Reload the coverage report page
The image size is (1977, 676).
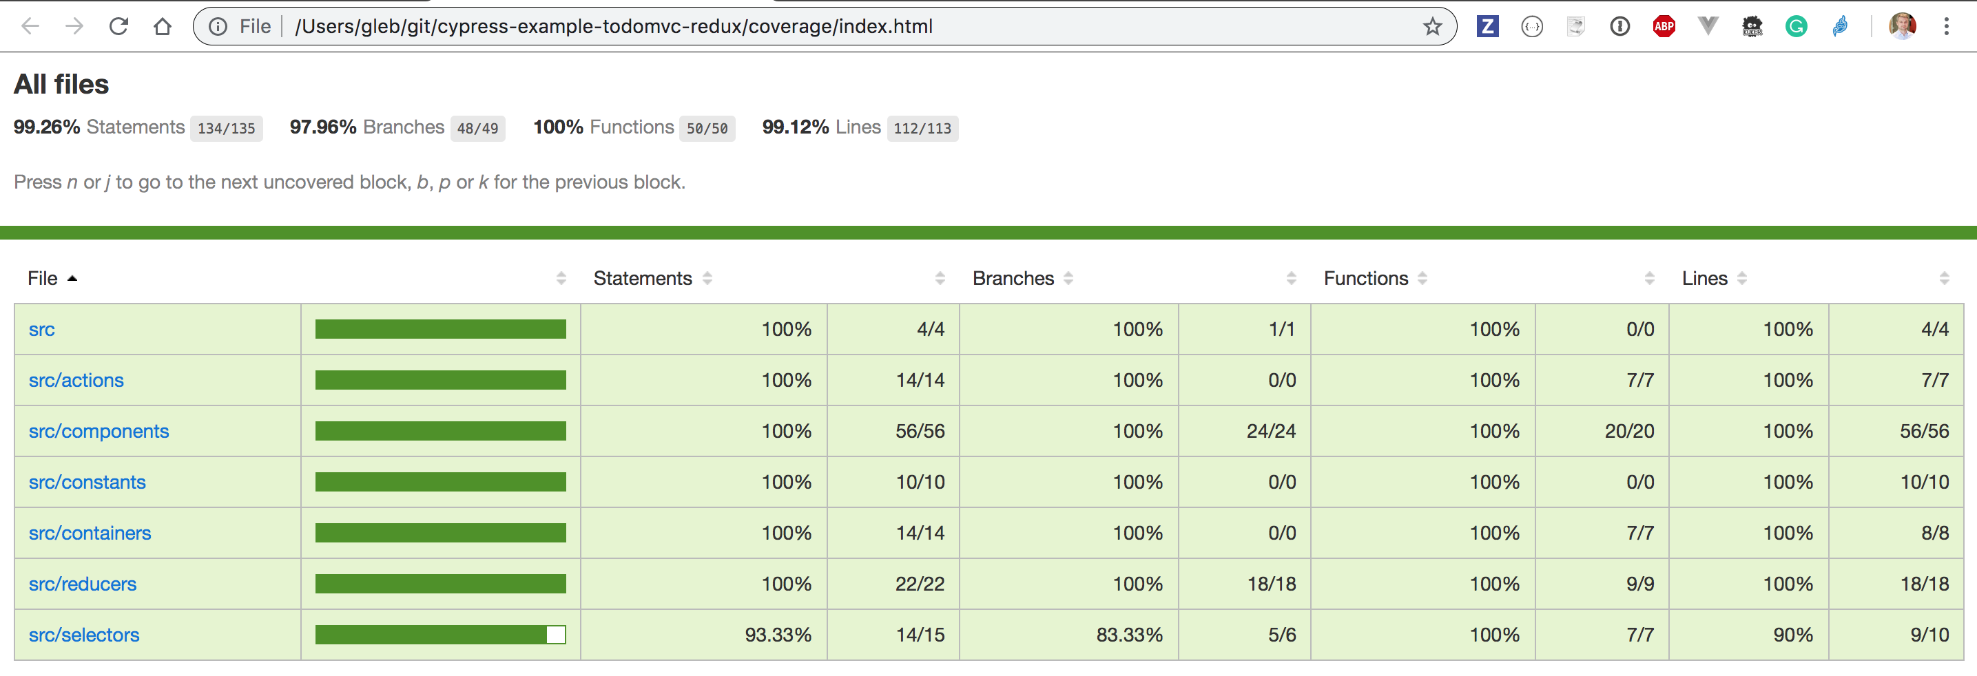click(119, 26)
